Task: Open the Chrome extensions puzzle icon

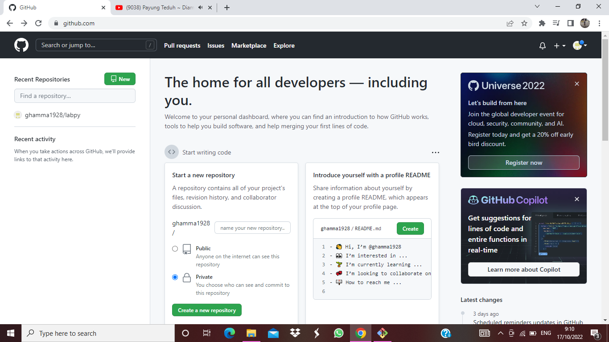Action: tap(542, 23)
